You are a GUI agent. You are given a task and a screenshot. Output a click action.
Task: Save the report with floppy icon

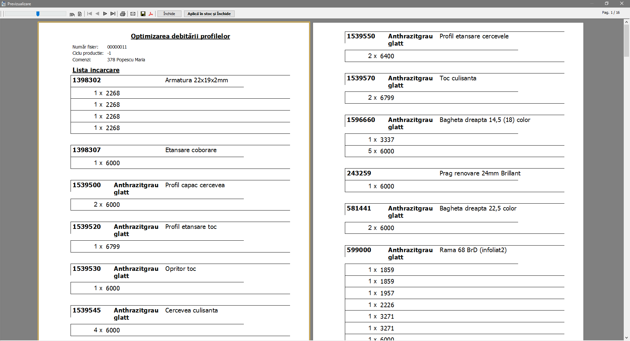tap(143, 14)
